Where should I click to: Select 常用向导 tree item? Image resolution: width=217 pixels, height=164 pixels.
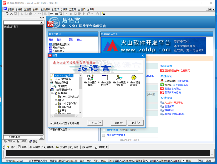tap(63, 86)
